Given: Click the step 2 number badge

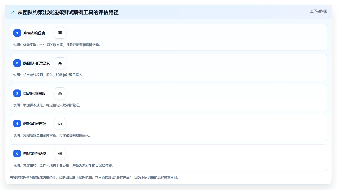Looking at the screenshot, I should click(17, 63).
